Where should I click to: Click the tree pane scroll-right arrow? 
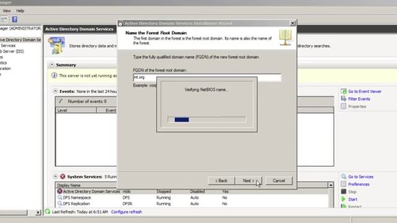(38, 212)
